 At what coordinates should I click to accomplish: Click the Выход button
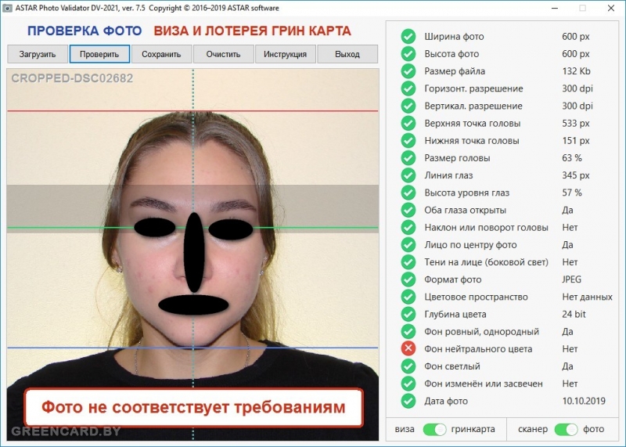pos(347,54)
